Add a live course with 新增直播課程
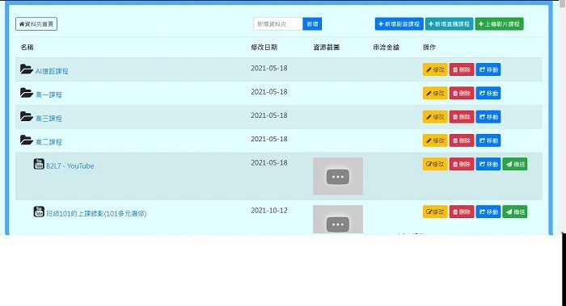The width and height of the screenshot is (566, 306). (449, 23)
